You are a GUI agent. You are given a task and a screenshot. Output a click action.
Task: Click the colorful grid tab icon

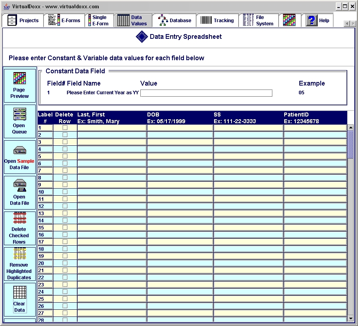[x=289, y=20]
